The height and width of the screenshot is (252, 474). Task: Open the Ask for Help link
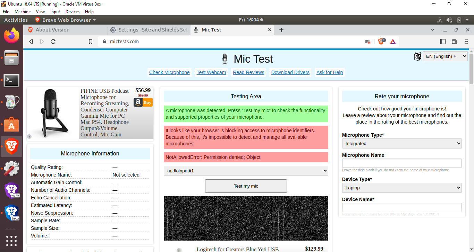pyautogui.click(x=330, y=72)
